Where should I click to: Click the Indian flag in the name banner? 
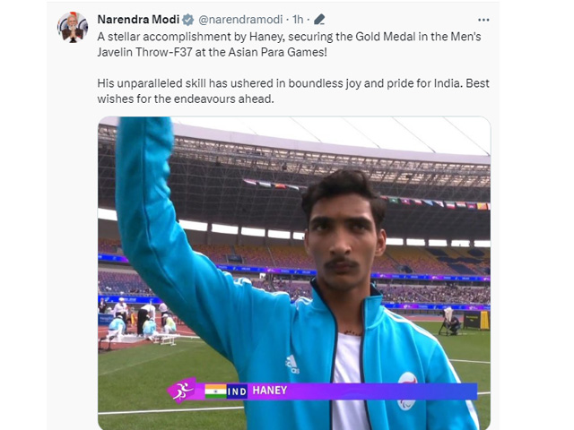click(x=215, y=391)
